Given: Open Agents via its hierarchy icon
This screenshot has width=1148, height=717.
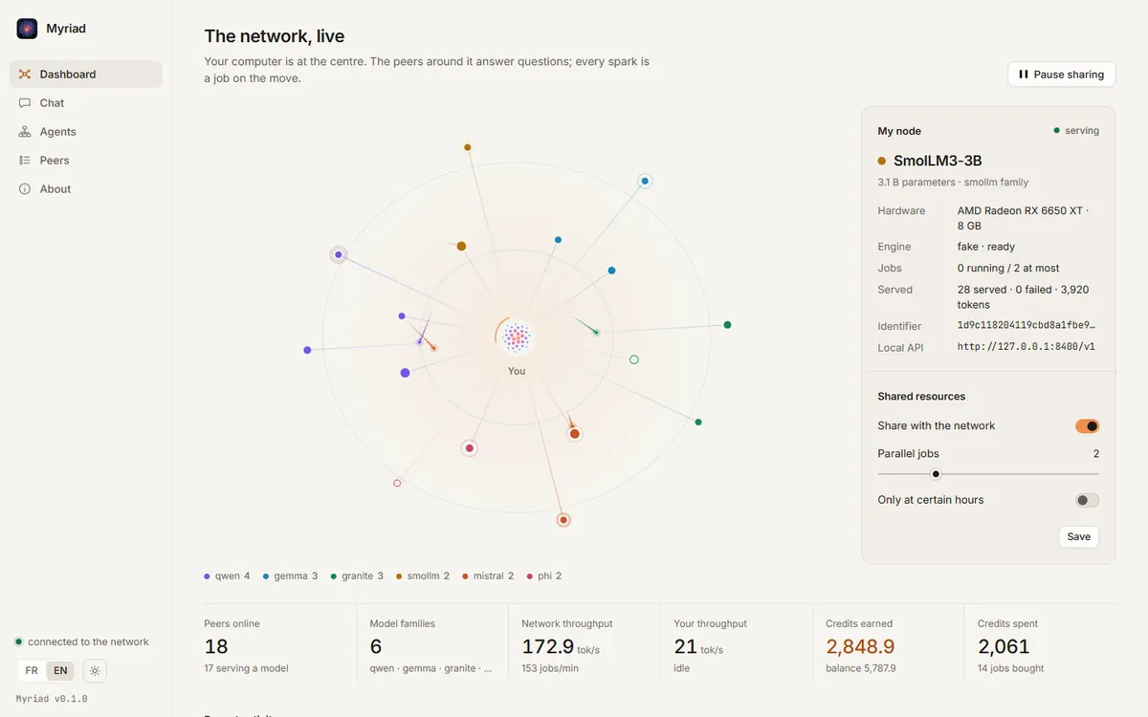Looking at the screenshot, I should pos(25,131).
